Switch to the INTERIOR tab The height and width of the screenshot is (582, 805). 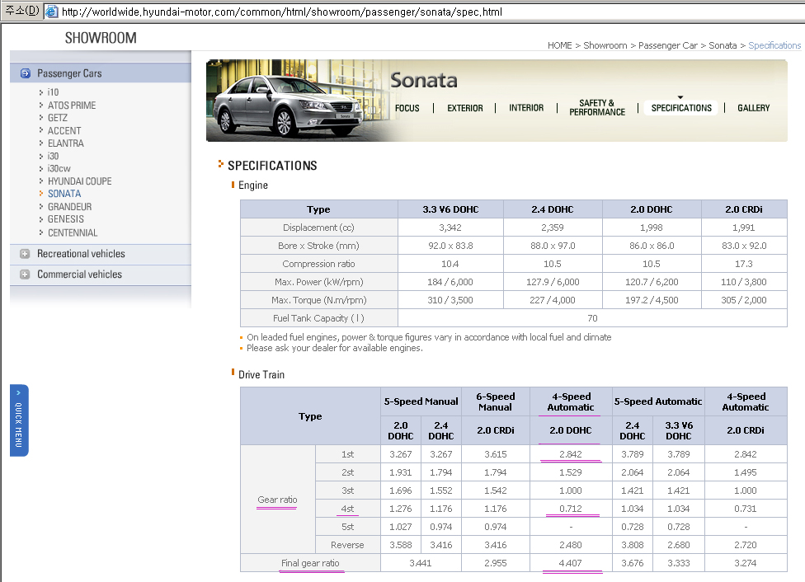click(526, 108)
